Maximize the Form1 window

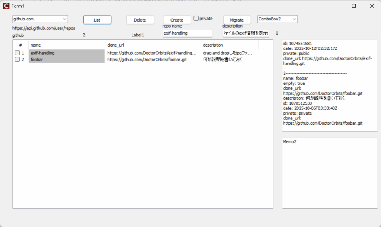353,6
